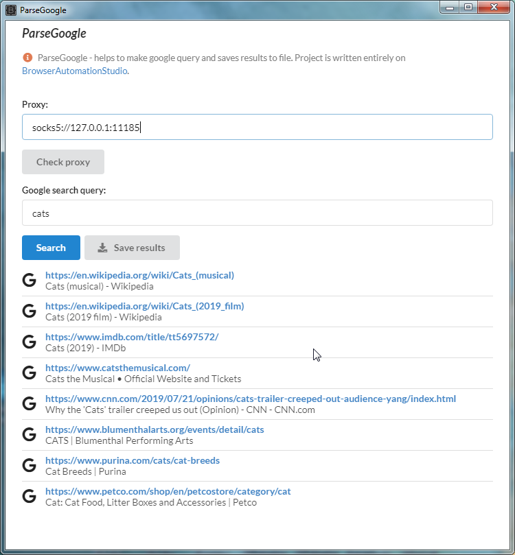Screen dimensions: 515x555
Task: Focus the Proxy input field
Action: click(x=257, y=127)
